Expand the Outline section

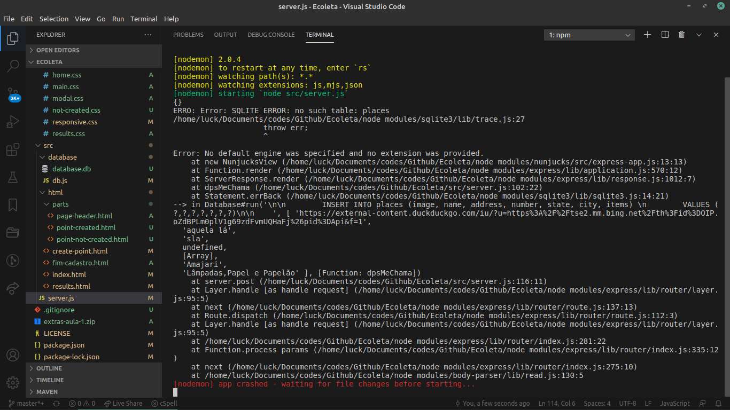94,368
